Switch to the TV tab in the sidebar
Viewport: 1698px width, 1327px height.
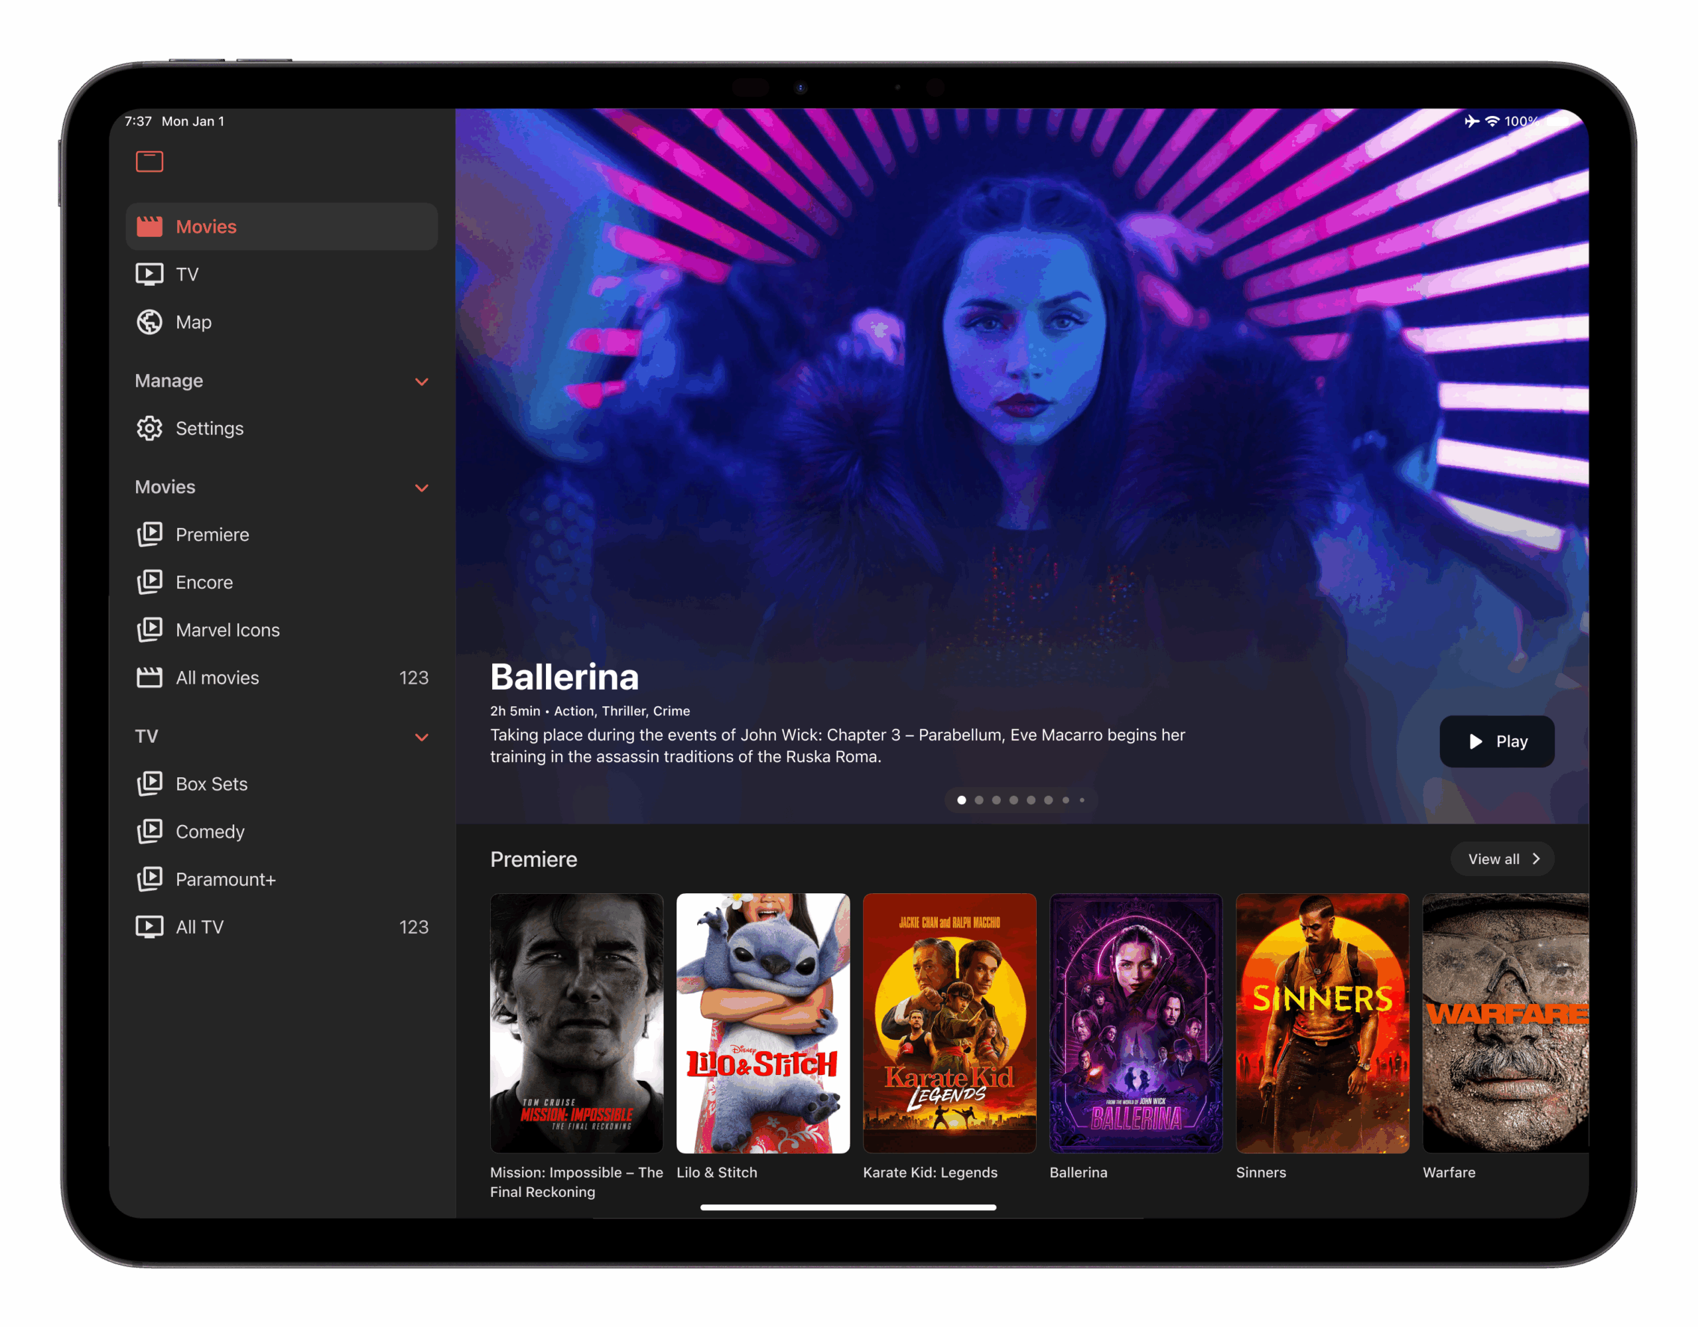[x=186, y=275]
